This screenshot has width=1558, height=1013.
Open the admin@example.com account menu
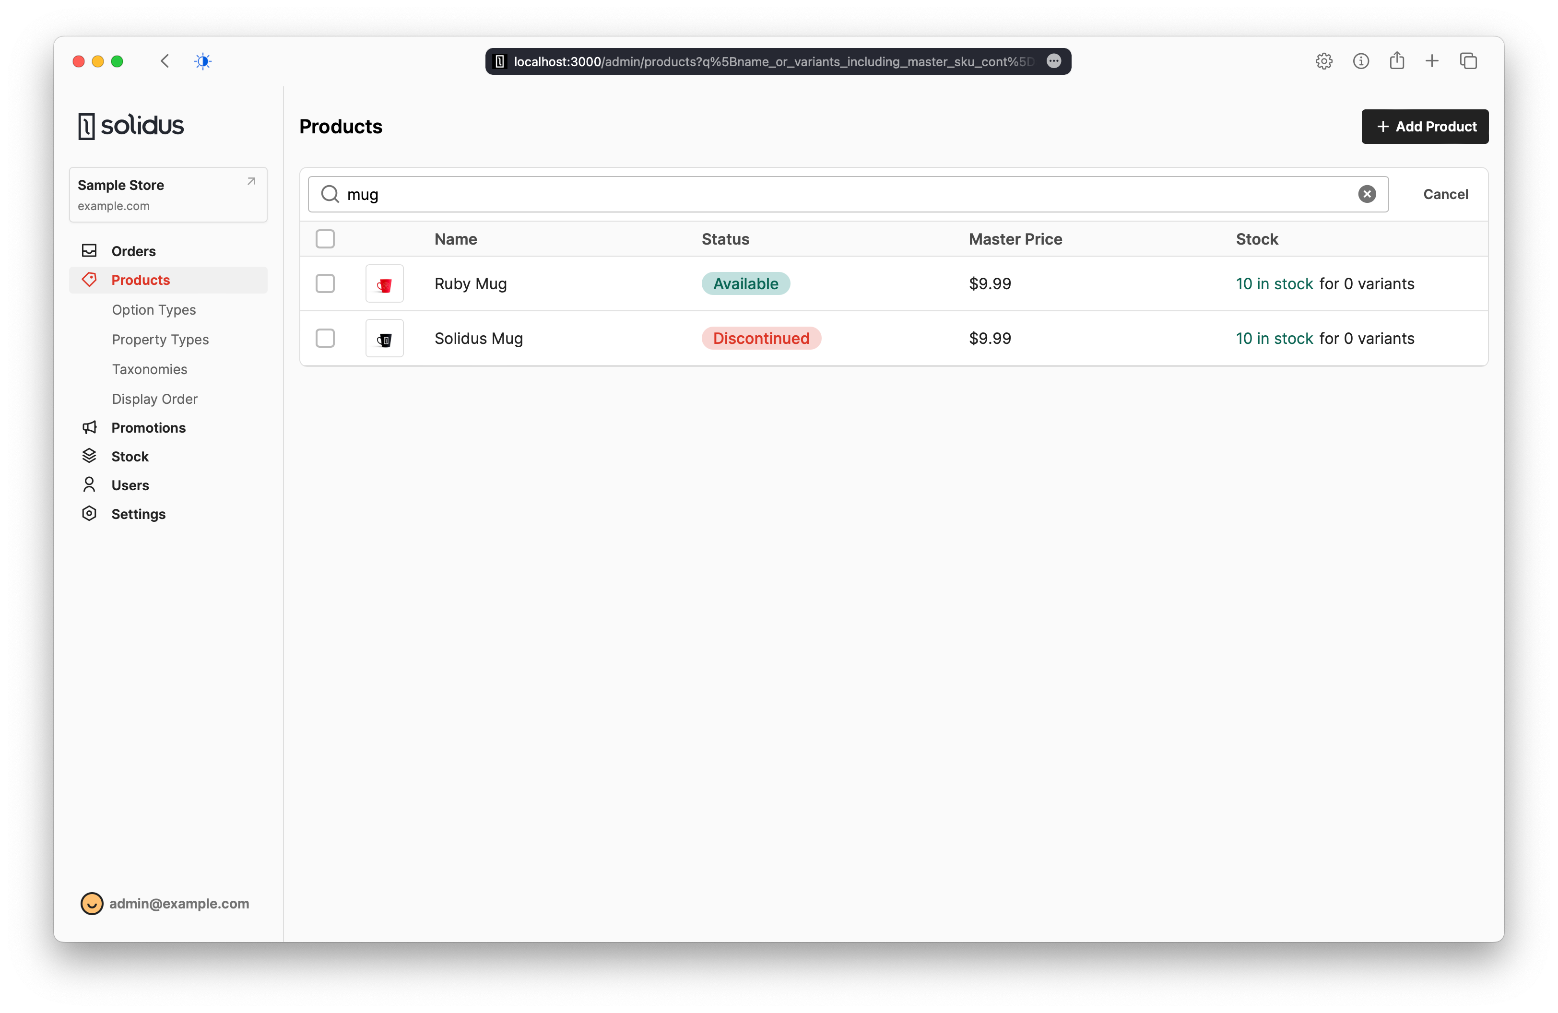165,903
